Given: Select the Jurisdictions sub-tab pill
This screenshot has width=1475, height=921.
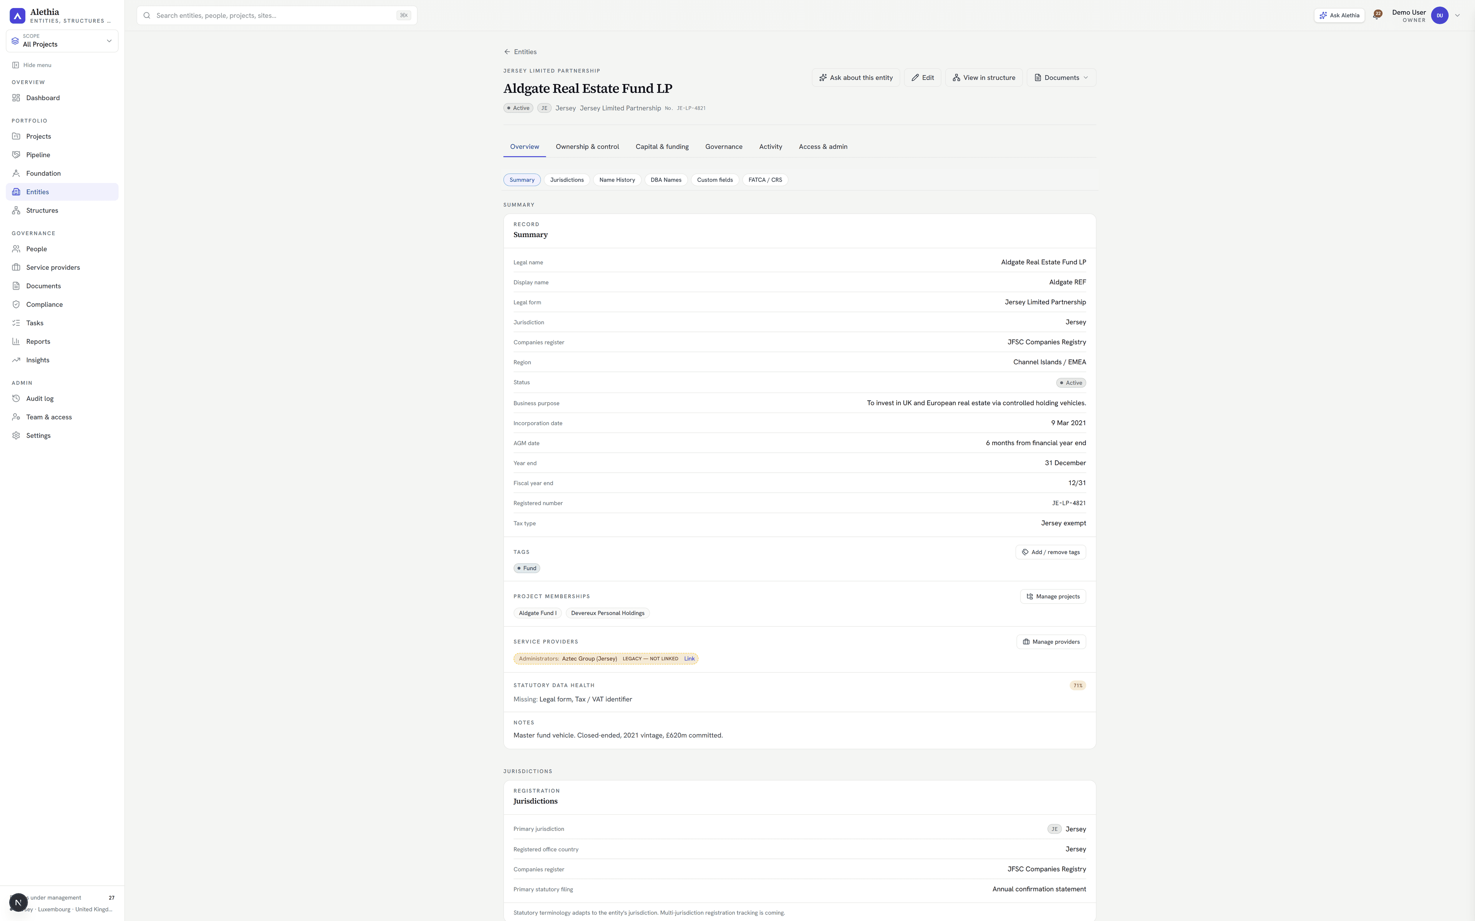Looking at the screenshot, I should coord(567,180).
